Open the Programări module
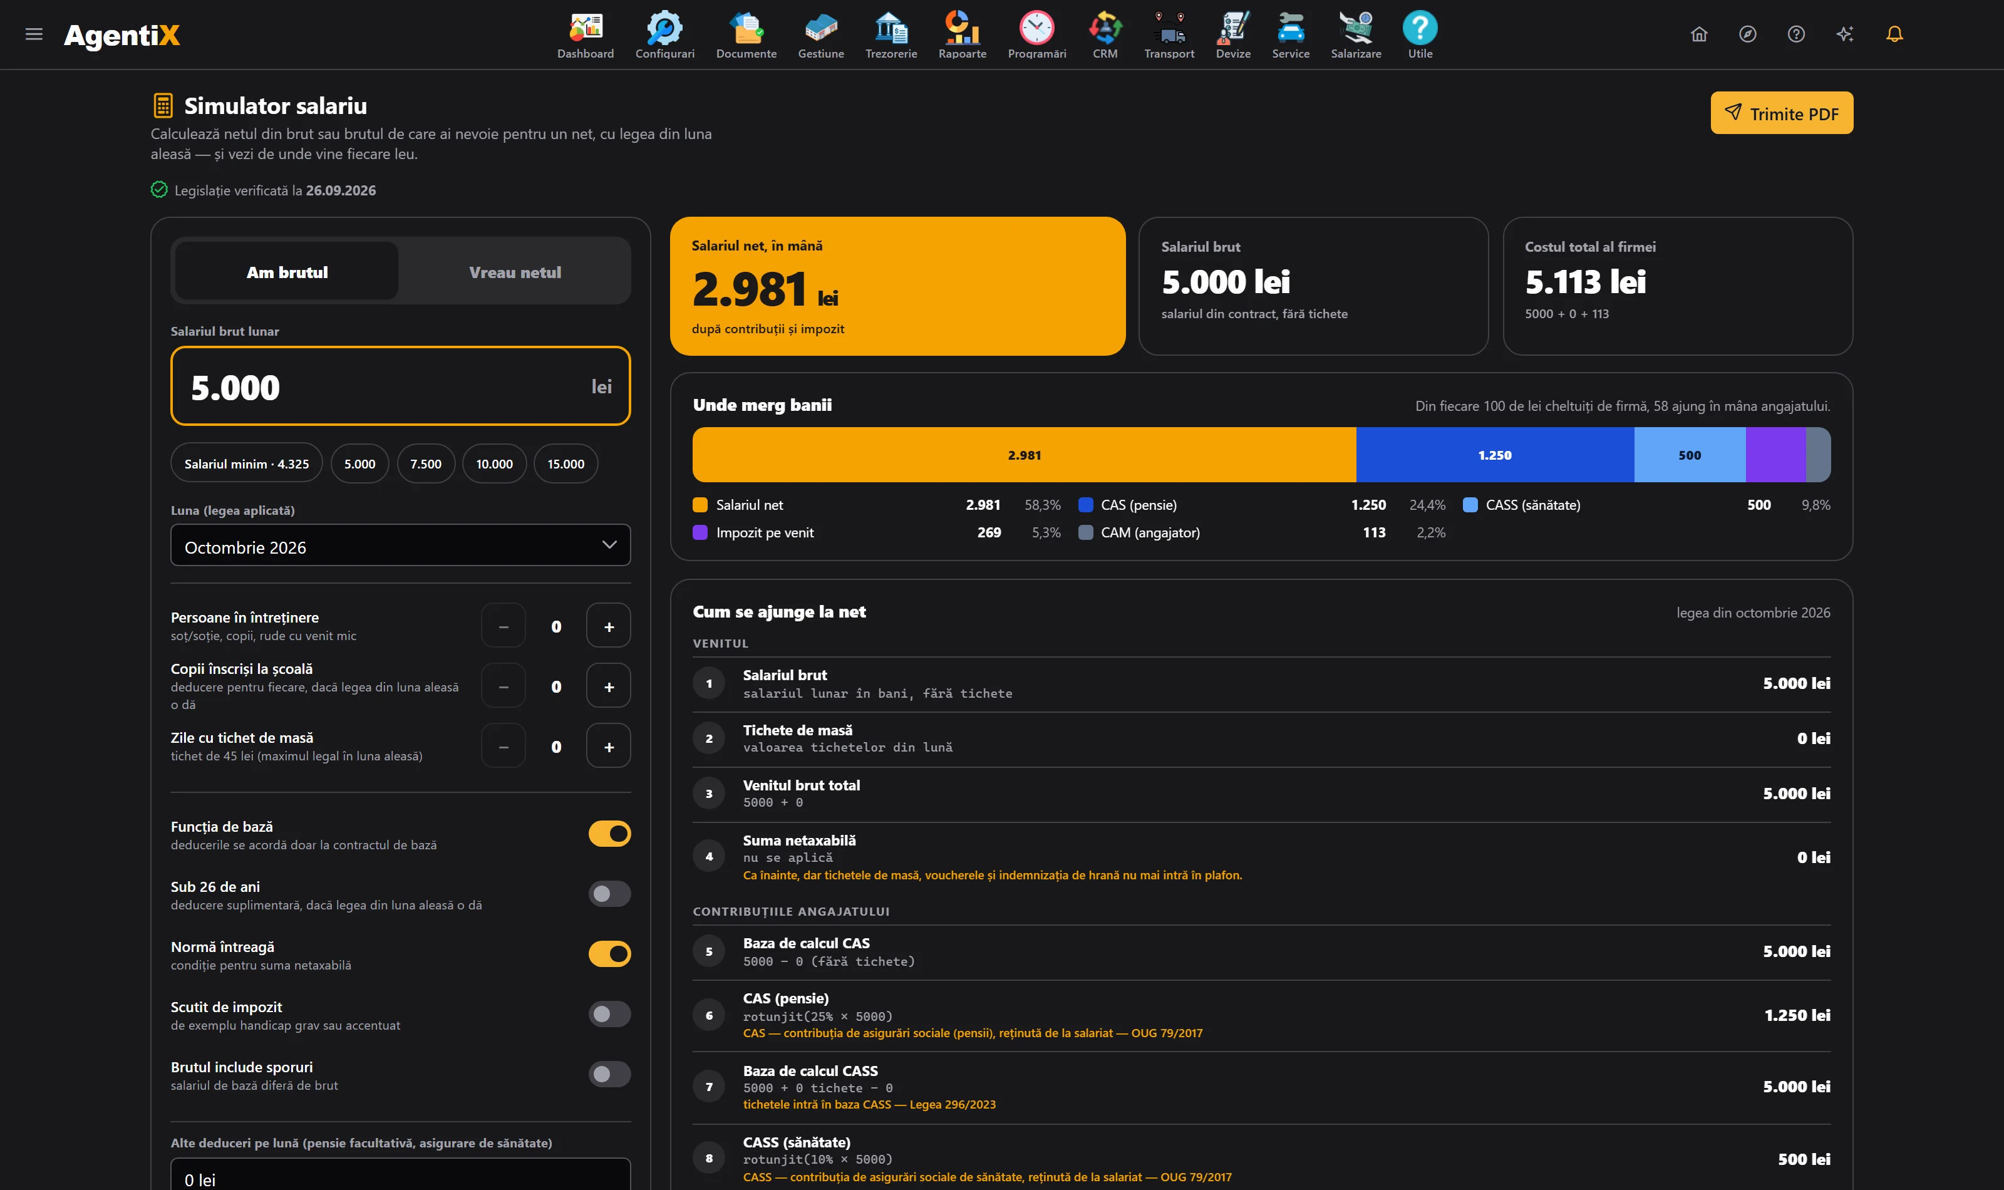 (x=1036, y=35)
